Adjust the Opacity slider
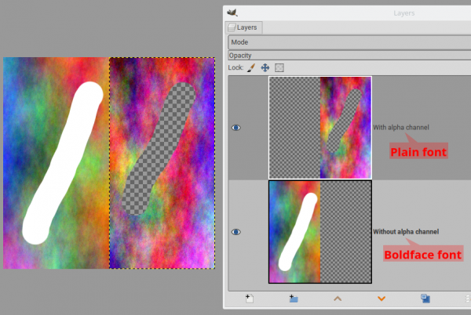The height and width of the screenshot is (315, 471). click(x=349, y=56)
